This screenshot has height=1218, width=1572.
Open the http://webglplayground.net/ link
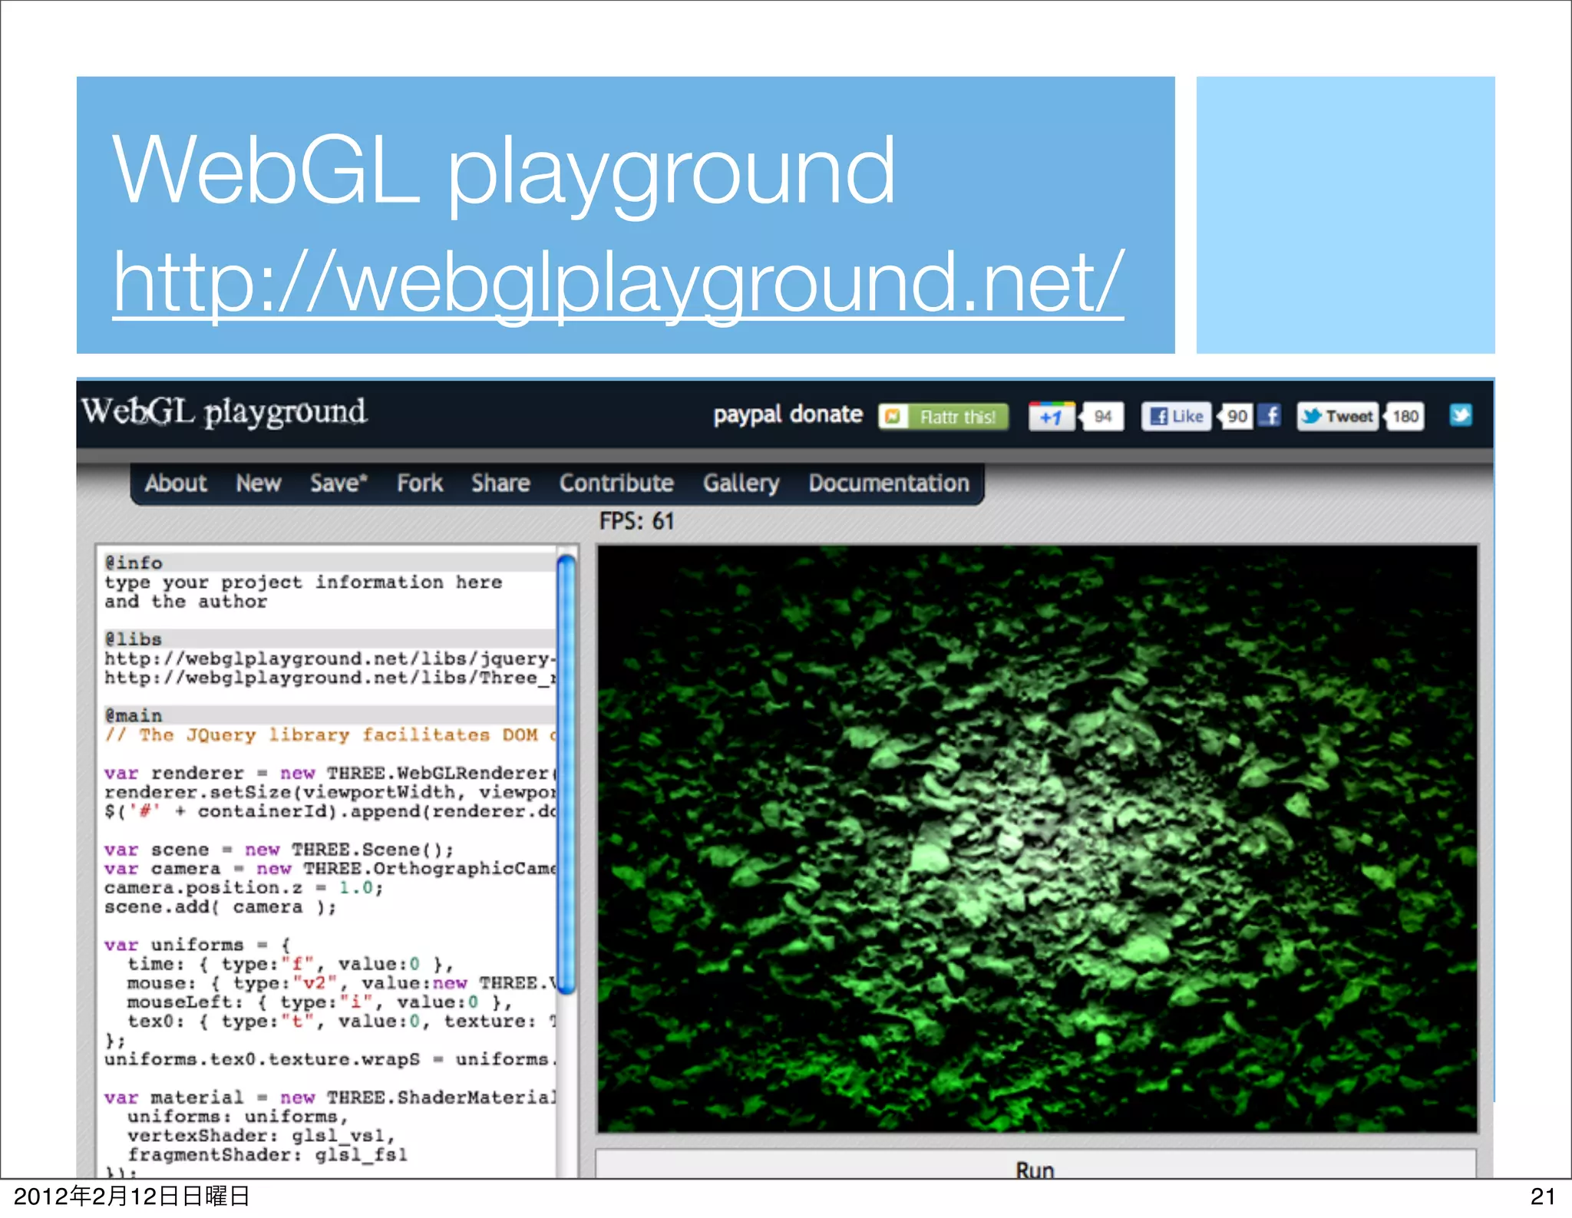619,282
